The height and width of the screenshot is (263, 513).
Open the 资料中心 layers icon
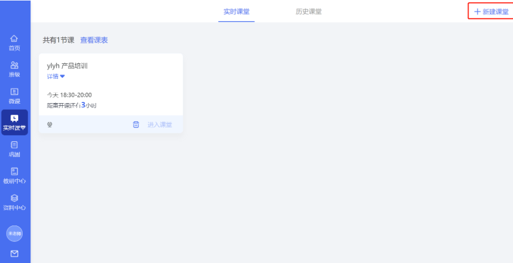tap(14, 198)
